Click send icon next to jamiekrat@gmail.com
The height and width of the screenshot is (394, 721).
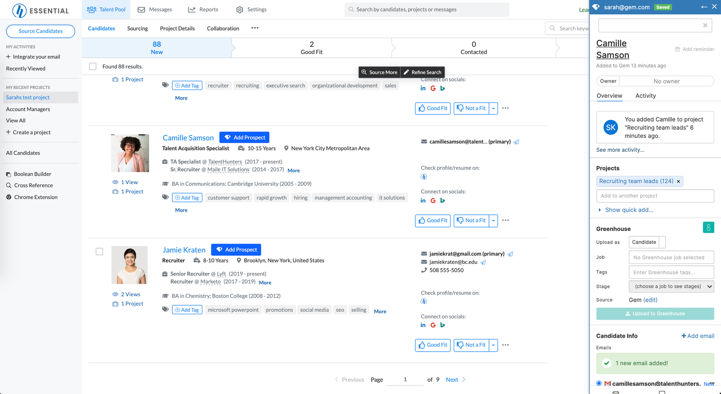point(510,254)
